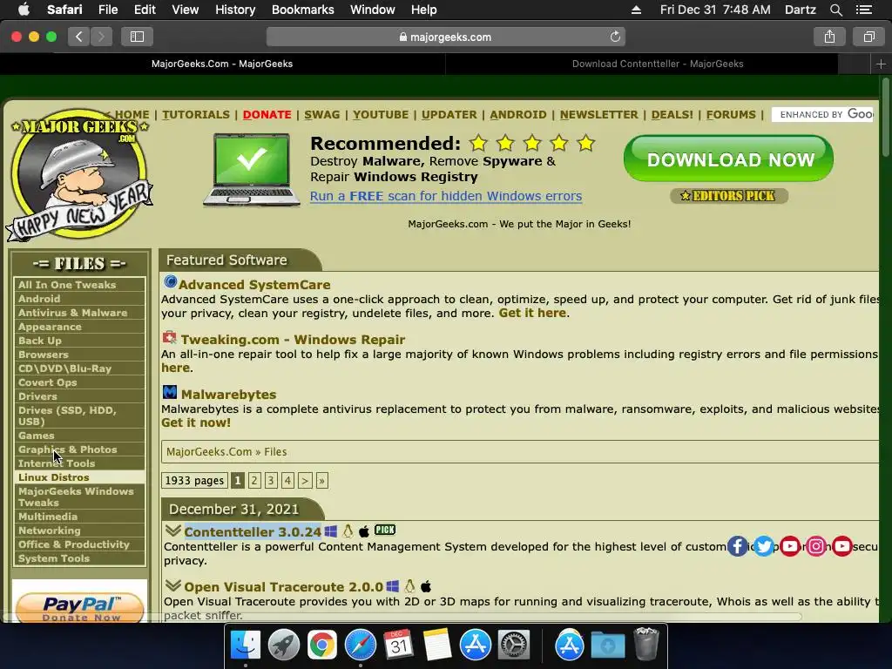Open the Apple menu
Image resolution: width=892 pixels, height=669 pixels.
tap(24, 10)
